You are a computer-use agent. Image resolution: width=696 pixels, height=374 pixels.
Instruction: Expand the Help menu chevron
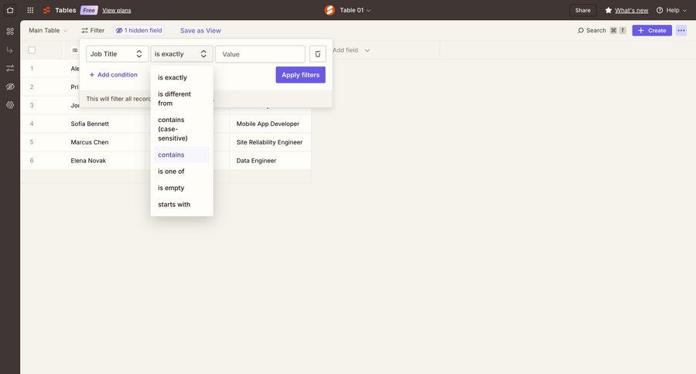(x=684, y=10)
